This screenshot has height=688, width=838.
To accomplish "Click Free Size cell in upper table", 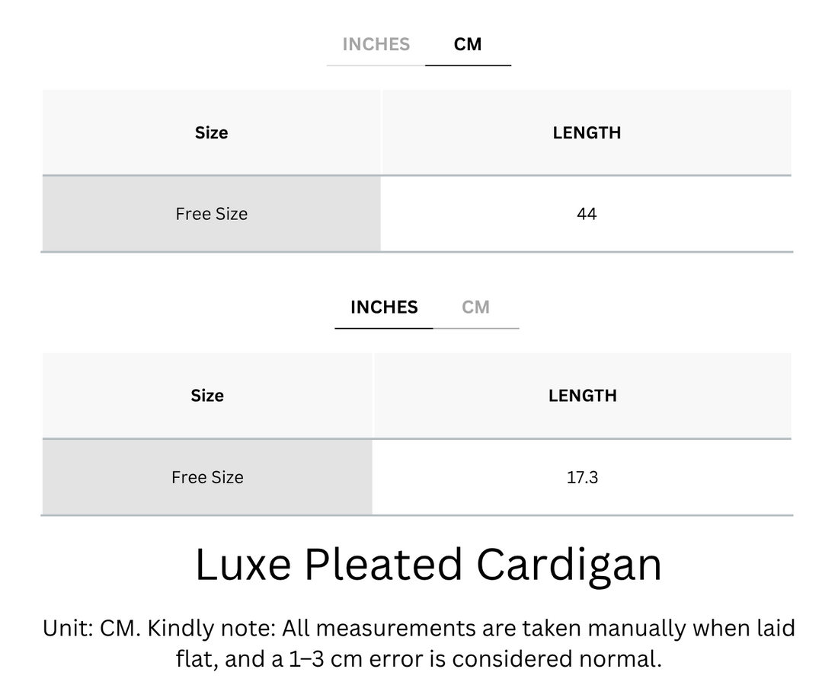I will (212, 214).
